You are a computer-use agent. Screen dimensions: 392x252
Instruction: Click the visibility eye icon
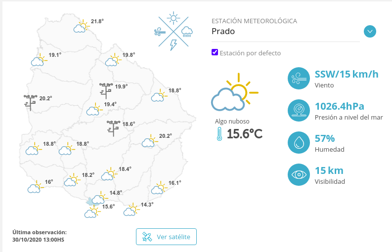(x=298, y=174)
